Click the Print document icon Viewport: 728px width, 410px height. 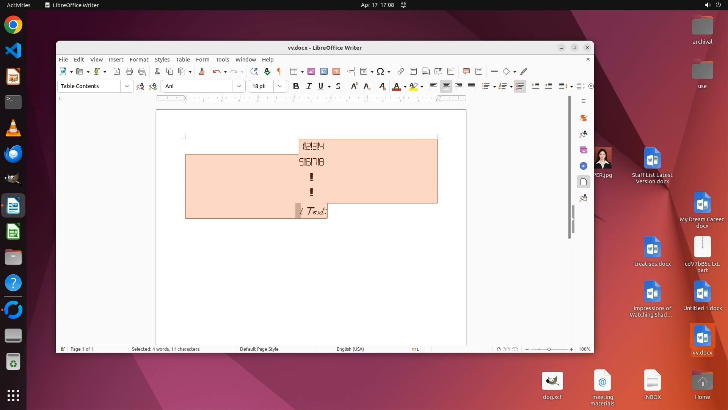(x=129, y=71)
